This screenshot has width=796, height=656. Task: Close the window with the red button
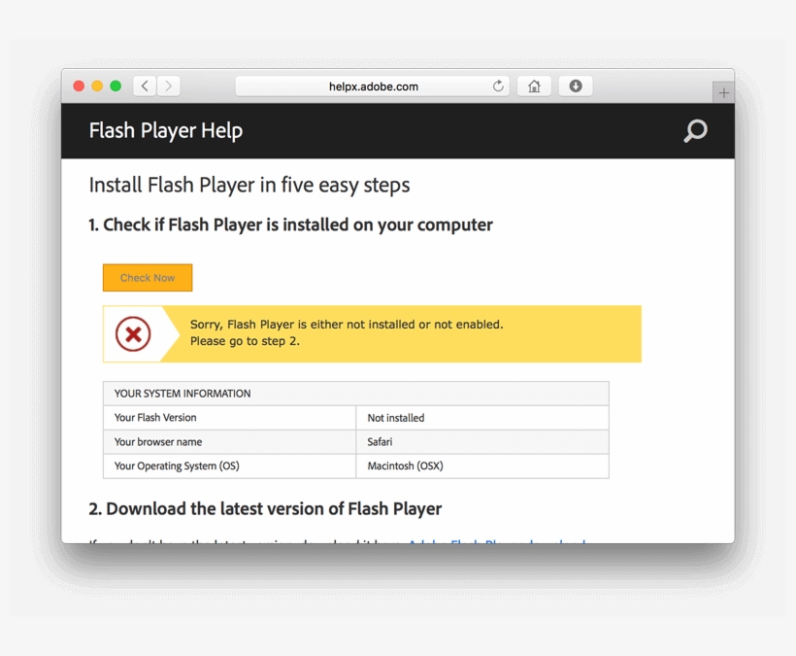[x=79, y=86]
